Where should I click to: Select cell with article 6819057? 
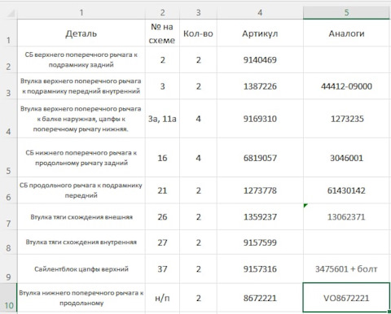[x=260, y=158]
